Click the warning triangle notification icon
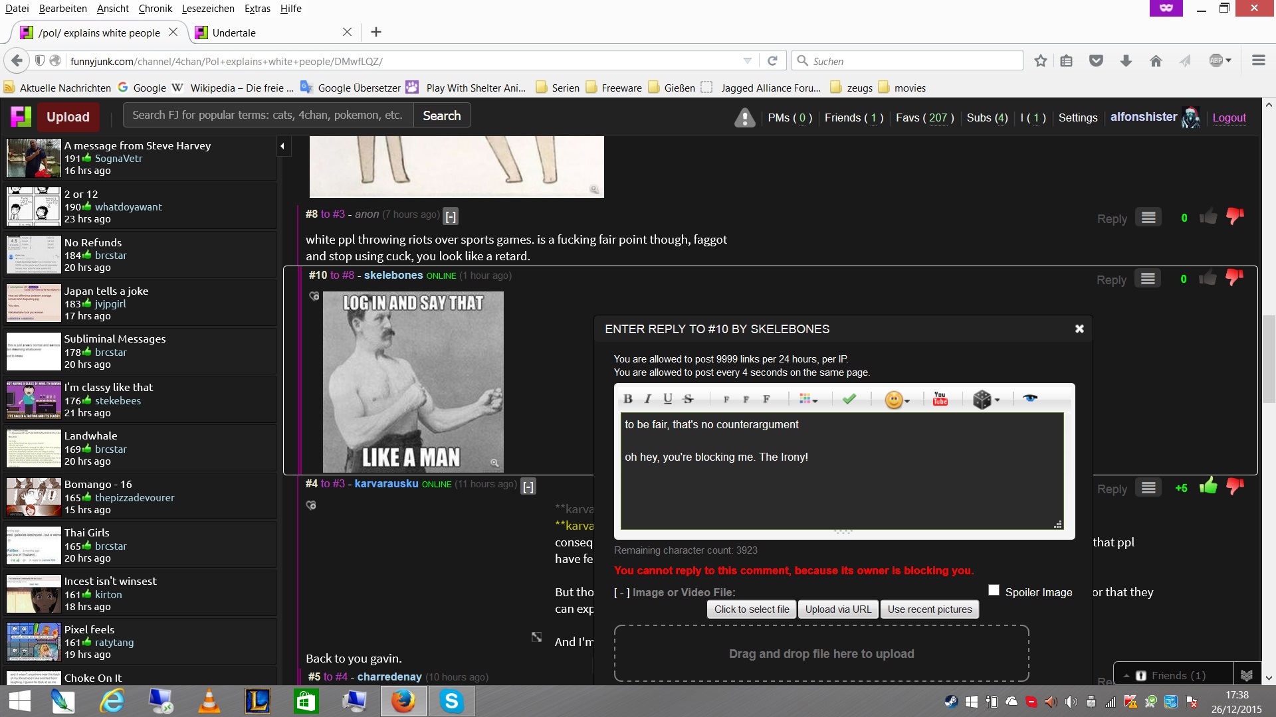Image resolution: width=1276 pixels, height=717 pixels. click(x=744, y=118)
